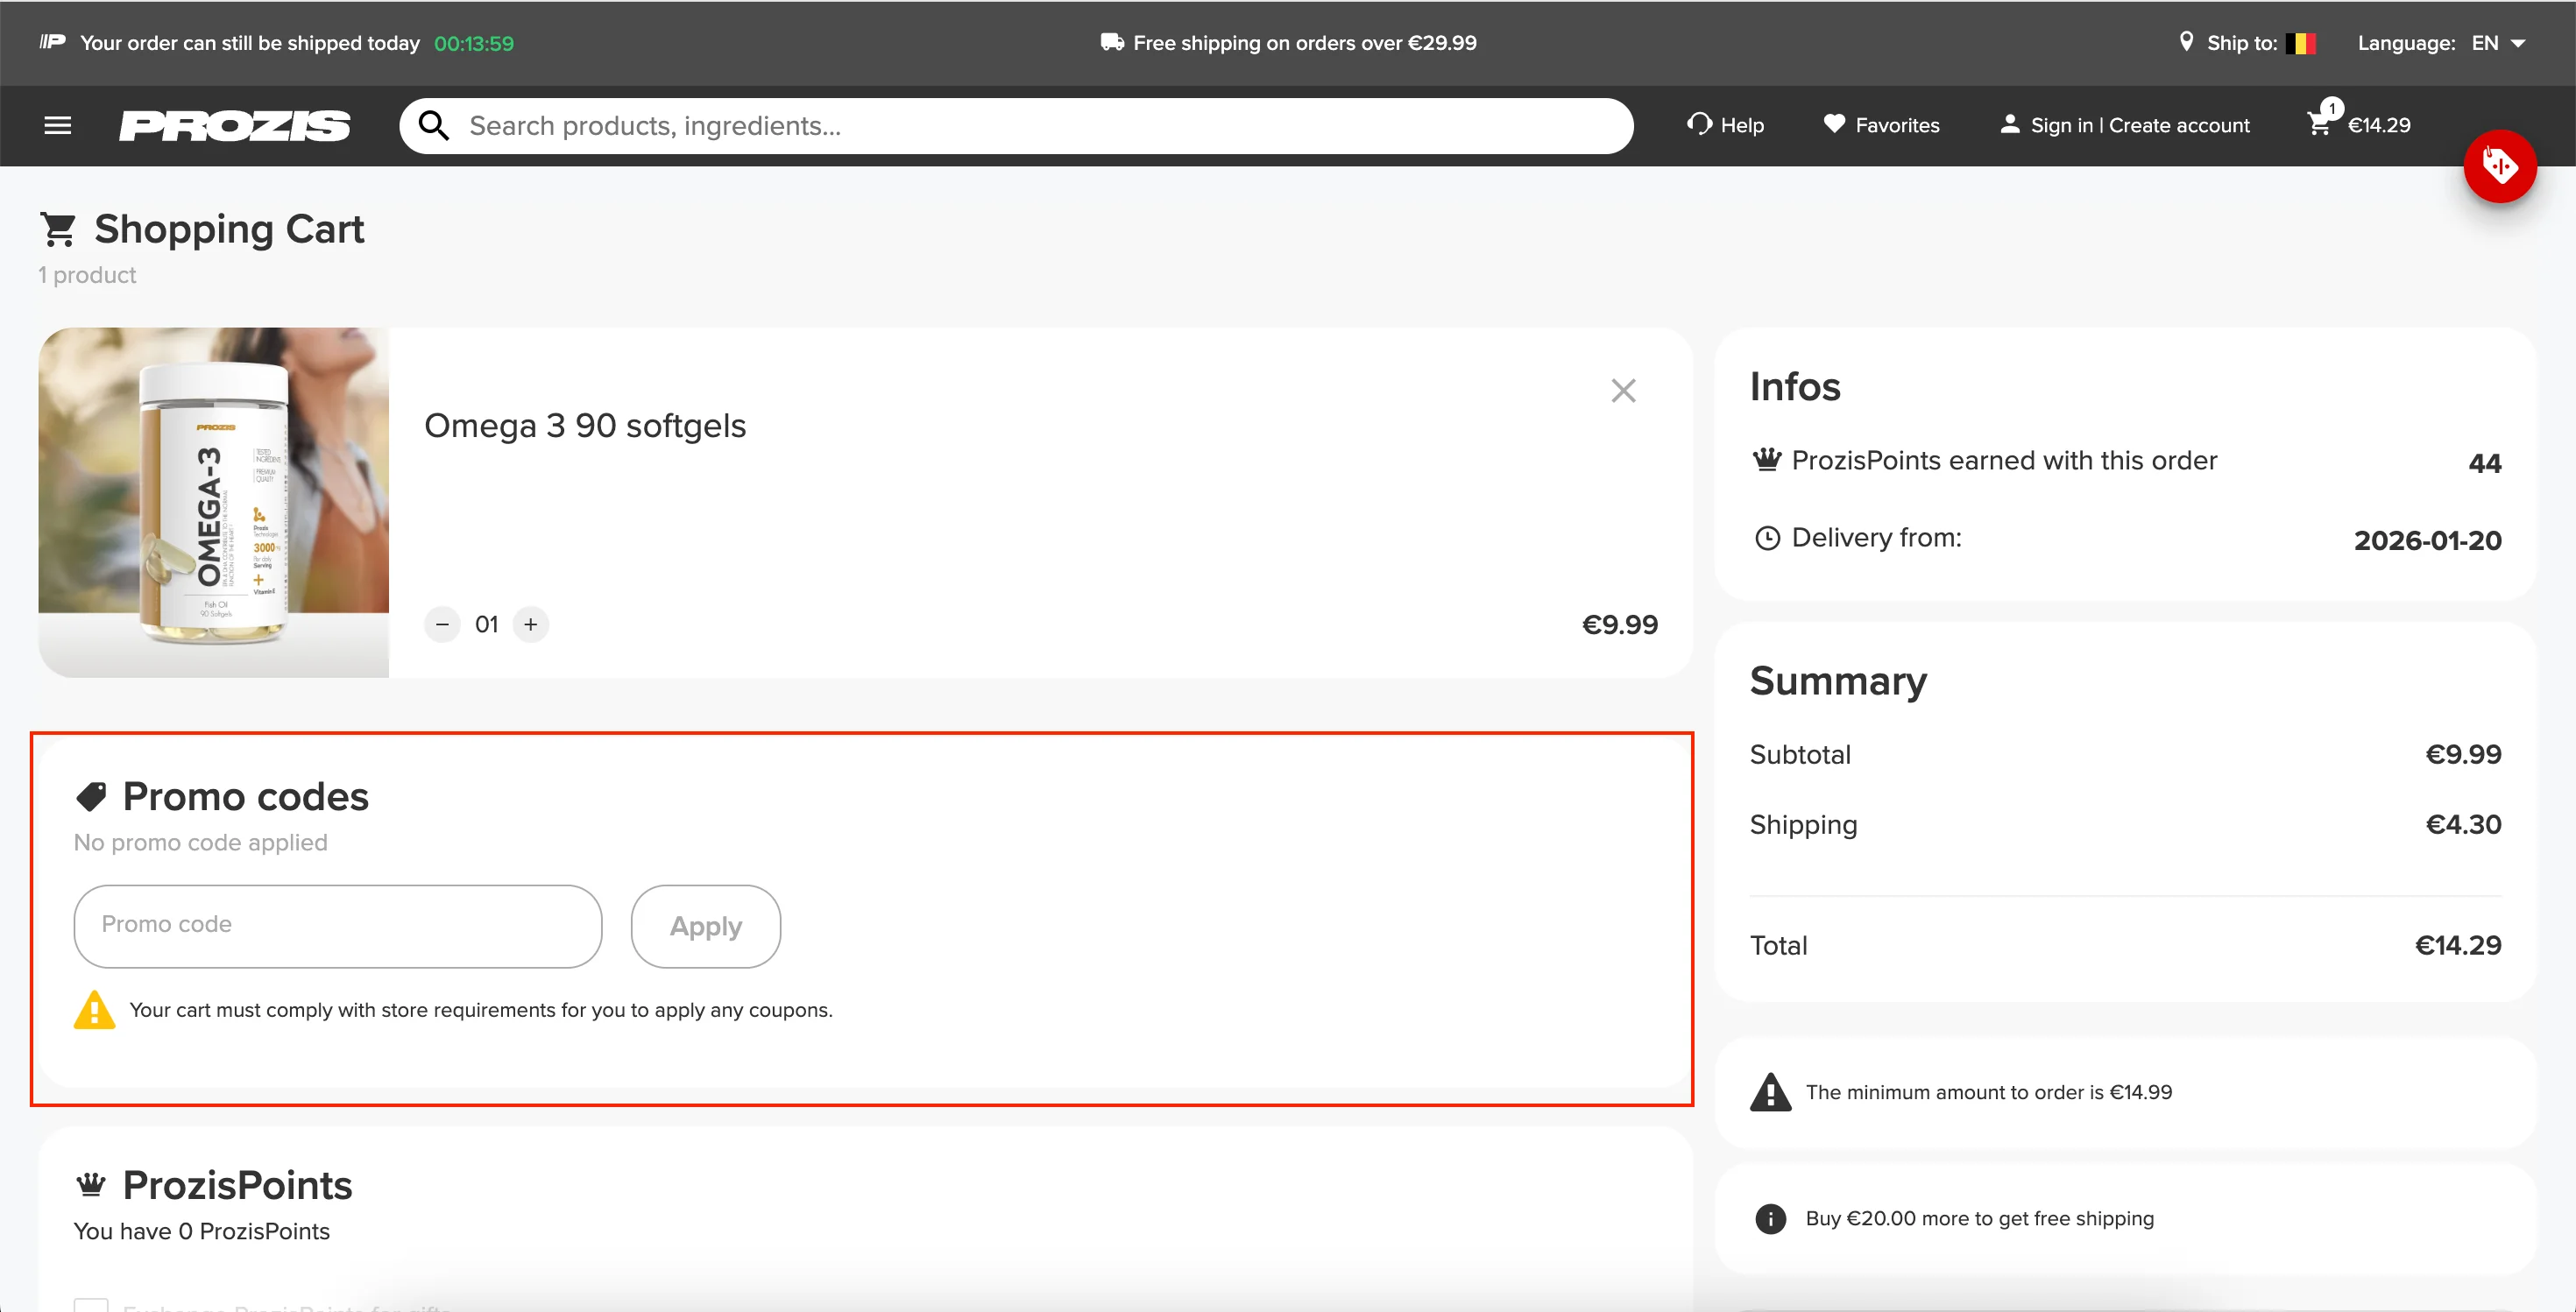2576x1312 pixels.
Task: Increase Omega 3 quantity with plus
Action: coord(531,624)
